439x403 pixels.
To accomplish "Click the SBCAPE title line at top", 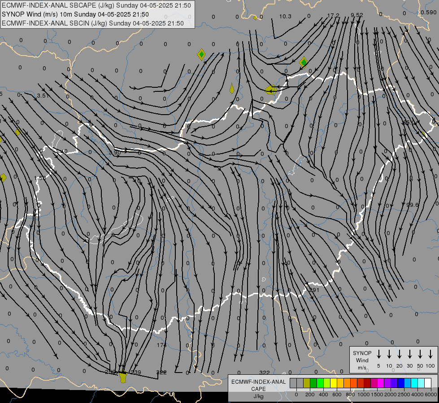I will pyautogui.click(x=96, y=5).
